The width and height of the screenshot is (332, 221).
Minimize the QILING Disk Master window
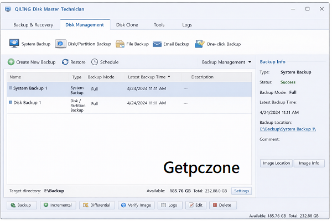tap(293, 9)
